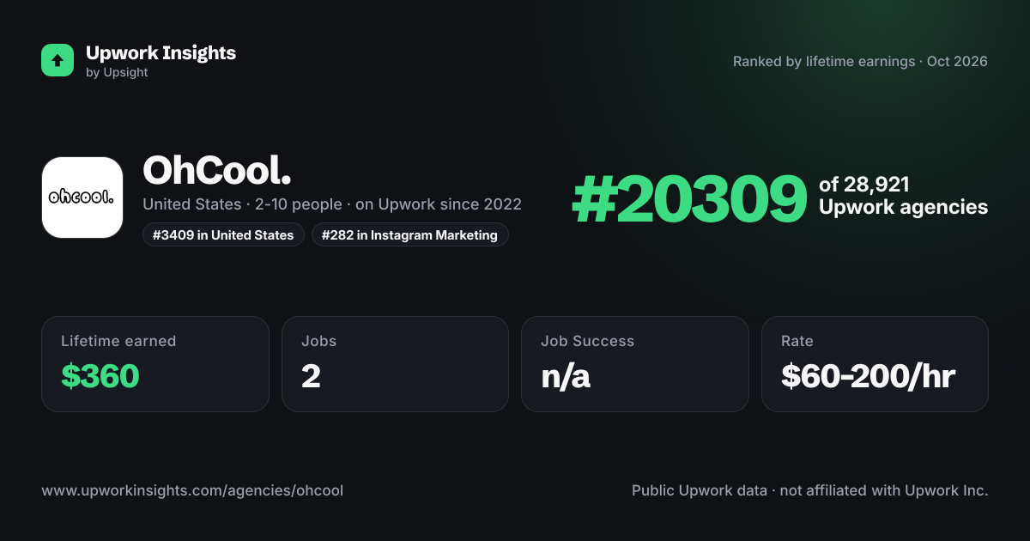This screenshot has height=541, width=1030.
Task: Click the Public Upwork data disclaimer
Action: (810, 491)
